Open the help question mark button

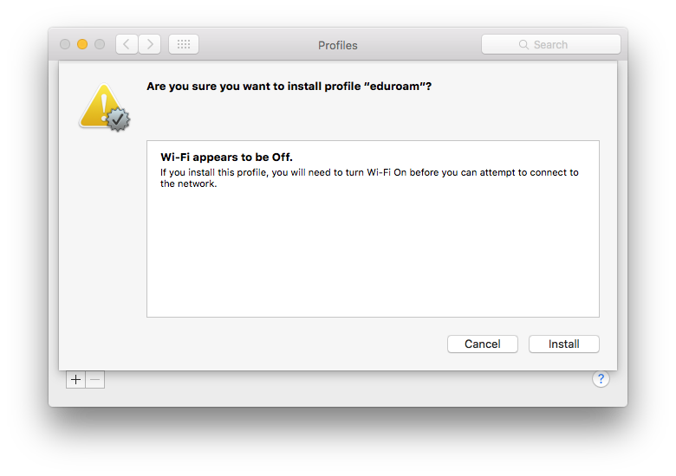pyautogui.click(x=601, y=379)
